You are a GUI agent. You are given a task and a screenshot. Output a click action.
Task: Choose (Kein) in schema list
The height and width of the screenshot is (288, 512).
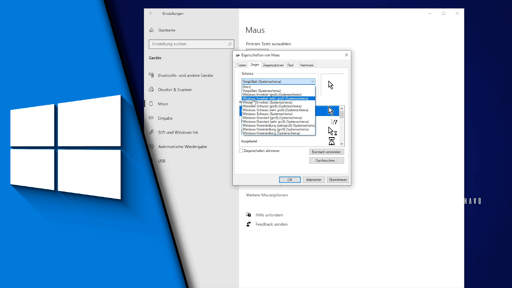278,87
